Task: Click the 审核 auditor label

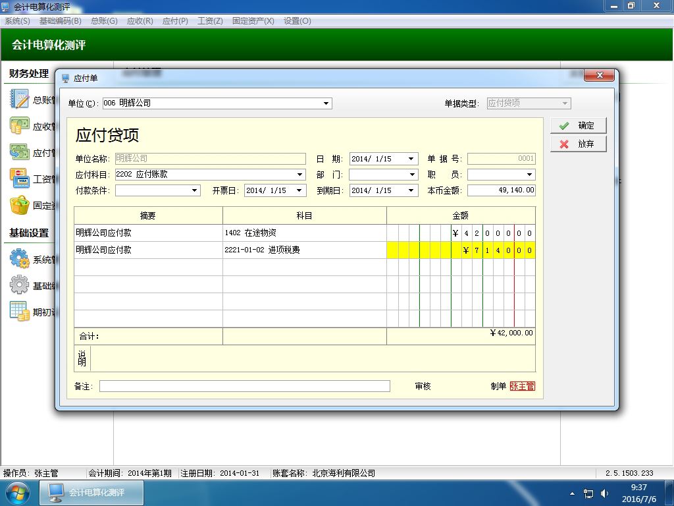Action: [x=423, y=386]
